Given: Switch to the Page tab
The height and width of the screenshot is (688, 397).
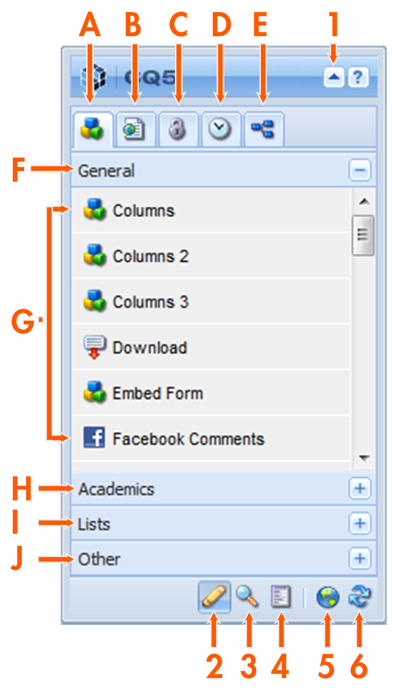Looking at the screenshot, I should pyautogui.click(x=134, y=129).
